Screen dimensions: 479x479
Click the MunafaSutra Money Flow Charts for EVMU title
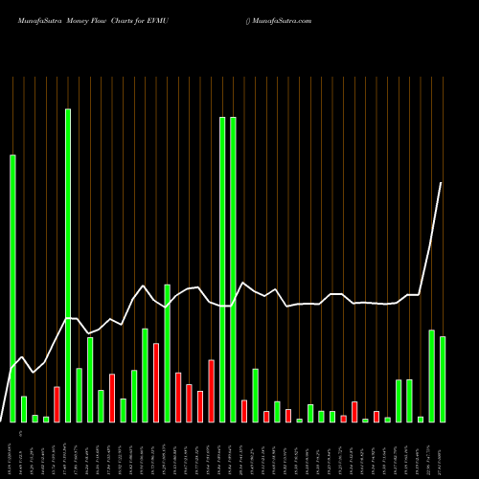[93, 21]
